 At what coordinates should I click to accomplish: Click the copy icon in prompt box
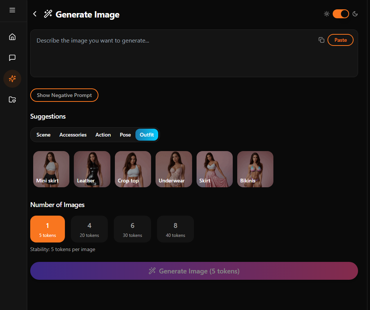pyautogui.click(x=321, y=40)
